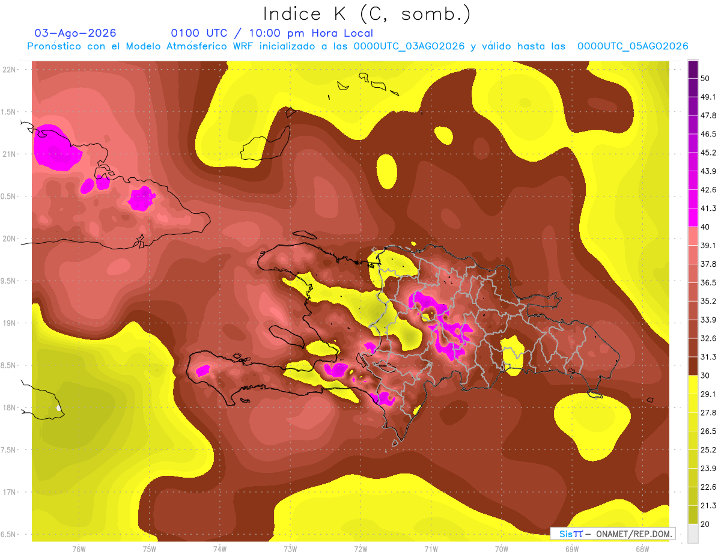The height and width of the screenshot is (557, 721).
Task: Click the legend value "36.5"
Action: point(708,282)
